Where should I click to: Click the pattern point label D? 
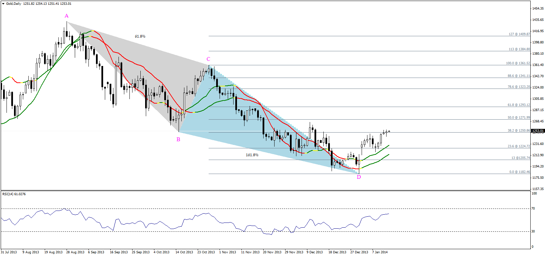(x=359, y=177)
